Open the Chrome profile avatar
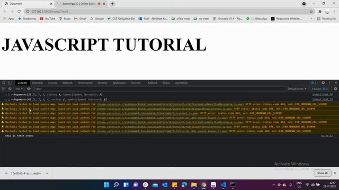339x190 pixels. point(327,12)
